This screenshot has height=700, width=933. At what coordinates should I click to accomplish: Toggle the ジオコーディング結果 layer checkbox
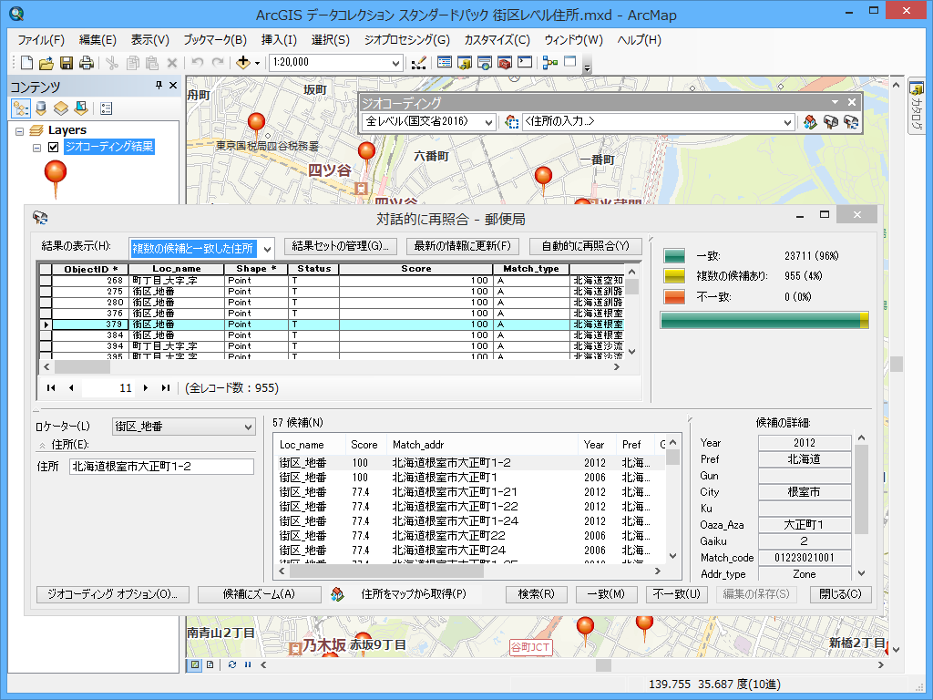coord(53,147)
